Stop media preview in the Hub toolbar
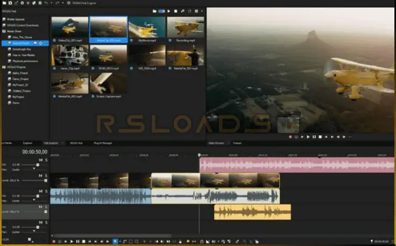The height and width of the screenshot is (246, 396). click(176, 11)
